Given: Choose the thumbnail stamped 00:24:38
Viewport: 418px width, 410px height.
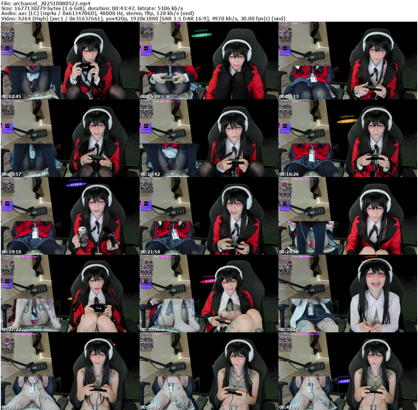Looking at the screenshot, I should (x=348, y=216).
